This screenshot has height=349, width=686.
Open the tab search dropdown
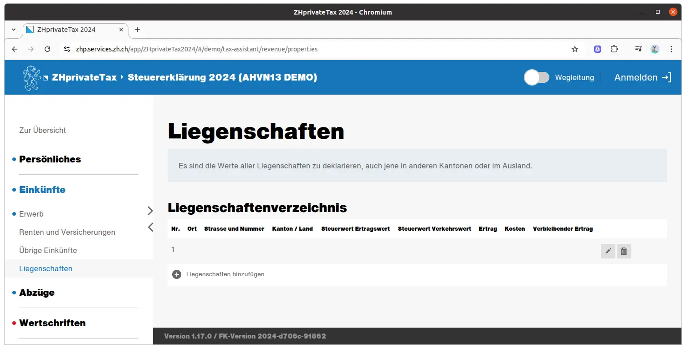pyautogui.click(x=14, y=30)
